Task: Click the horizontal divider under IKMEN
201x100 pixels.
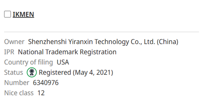Action: tap(101, 32)
